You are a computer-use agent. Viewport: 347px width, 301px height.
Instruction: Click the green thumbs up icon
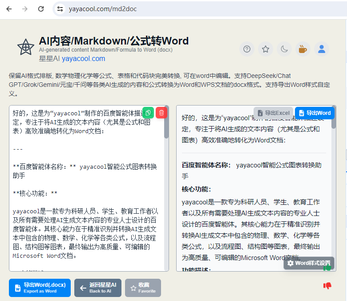(x=327, y=268)
